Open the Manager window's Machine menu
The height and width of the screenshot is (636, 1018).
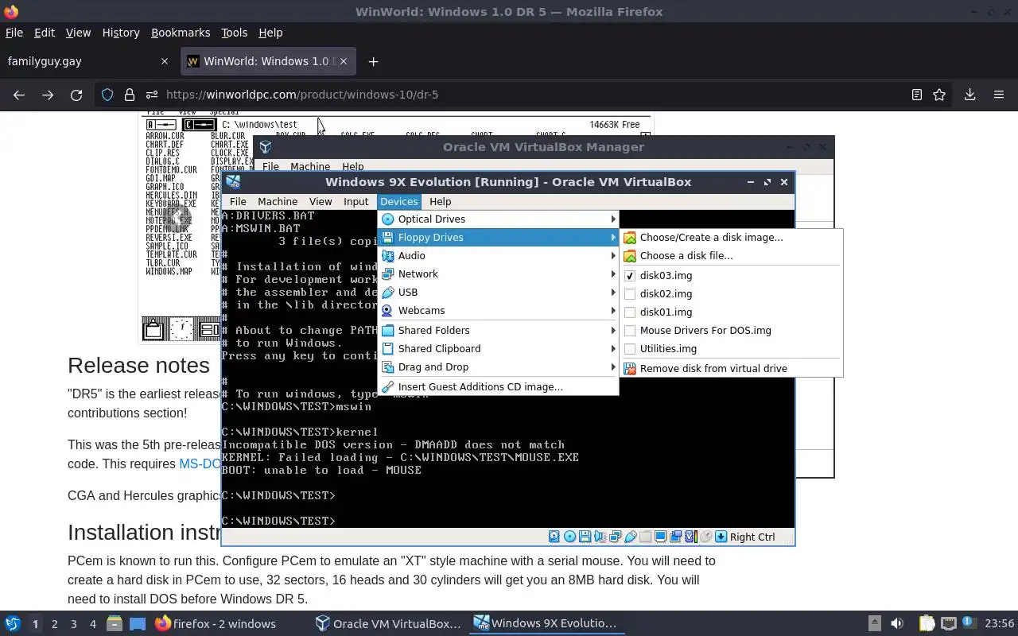point(310,166)
